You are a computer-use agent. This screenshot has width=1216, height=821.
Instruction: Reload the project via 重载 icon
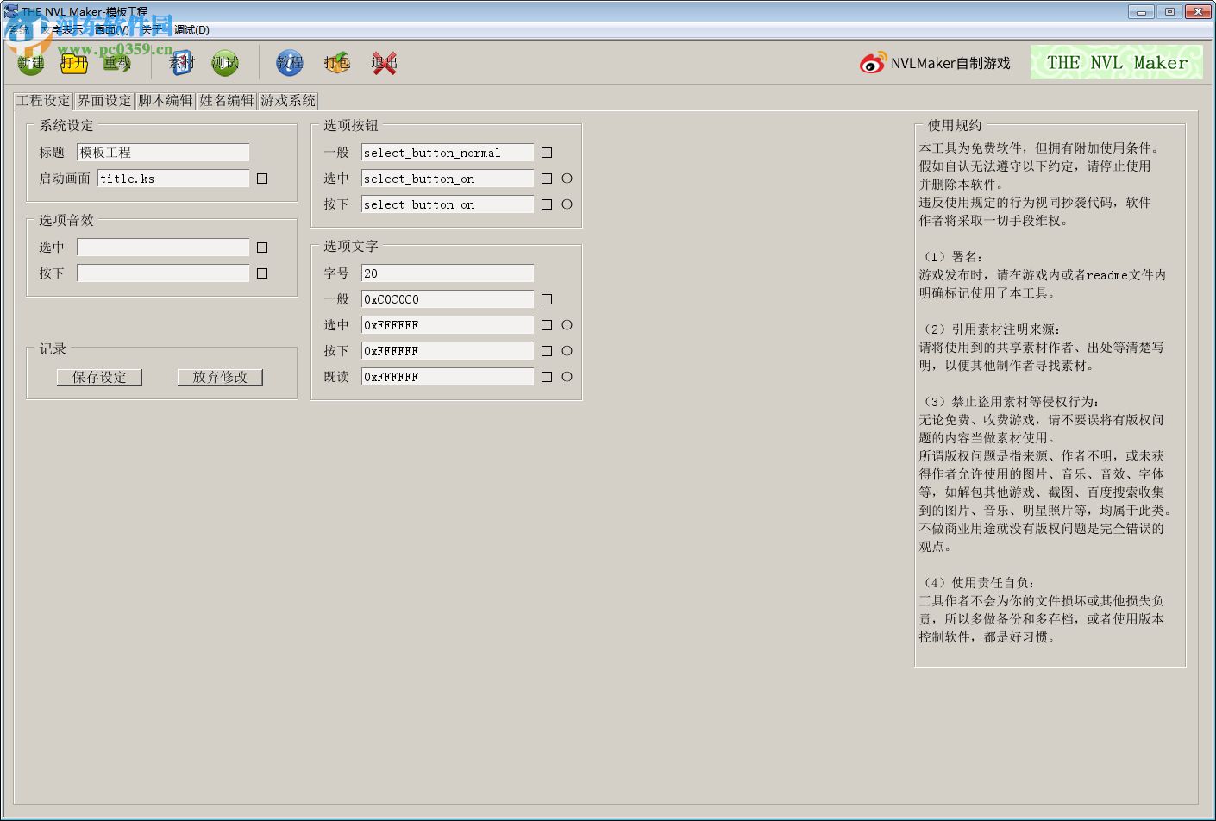116,61
